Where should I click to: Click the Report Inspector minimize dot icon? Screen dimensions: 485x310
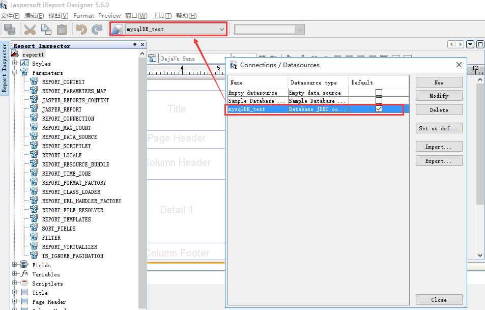tap(135, 44)
